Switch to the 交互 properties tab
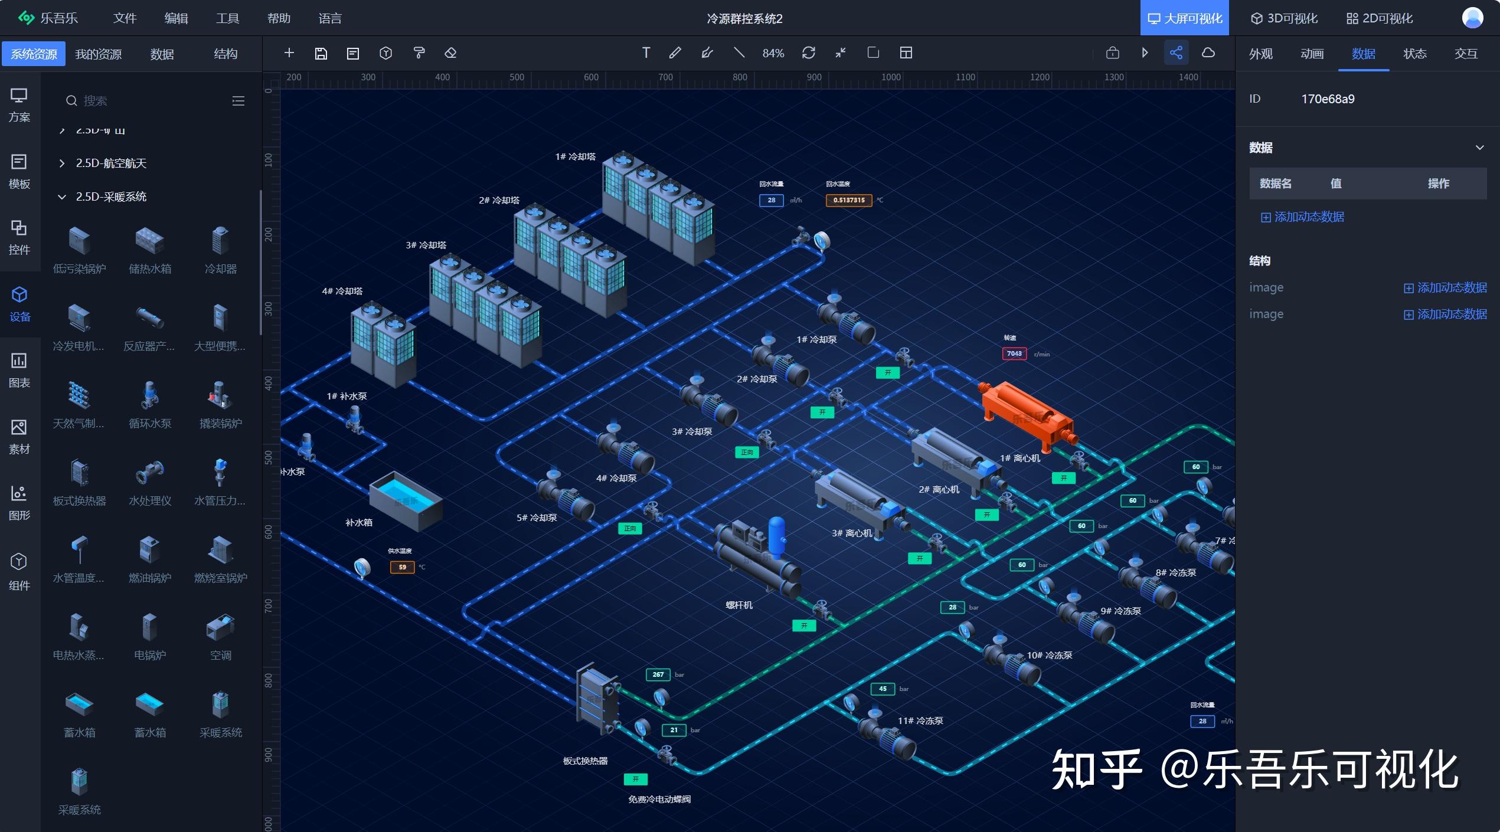The width and height of the screenshot is (1500, 832). click(x=1466, y=54)
